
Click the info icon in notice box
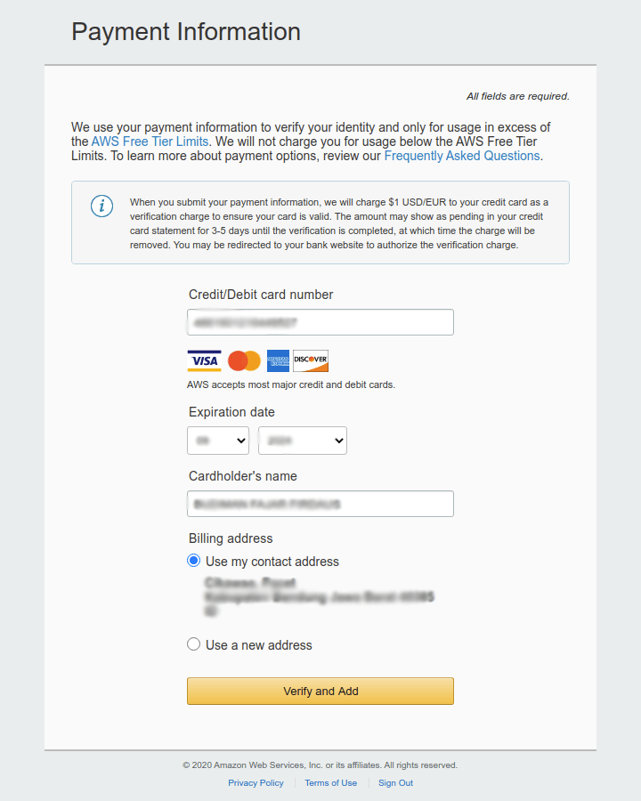click(x=102, y=206)
